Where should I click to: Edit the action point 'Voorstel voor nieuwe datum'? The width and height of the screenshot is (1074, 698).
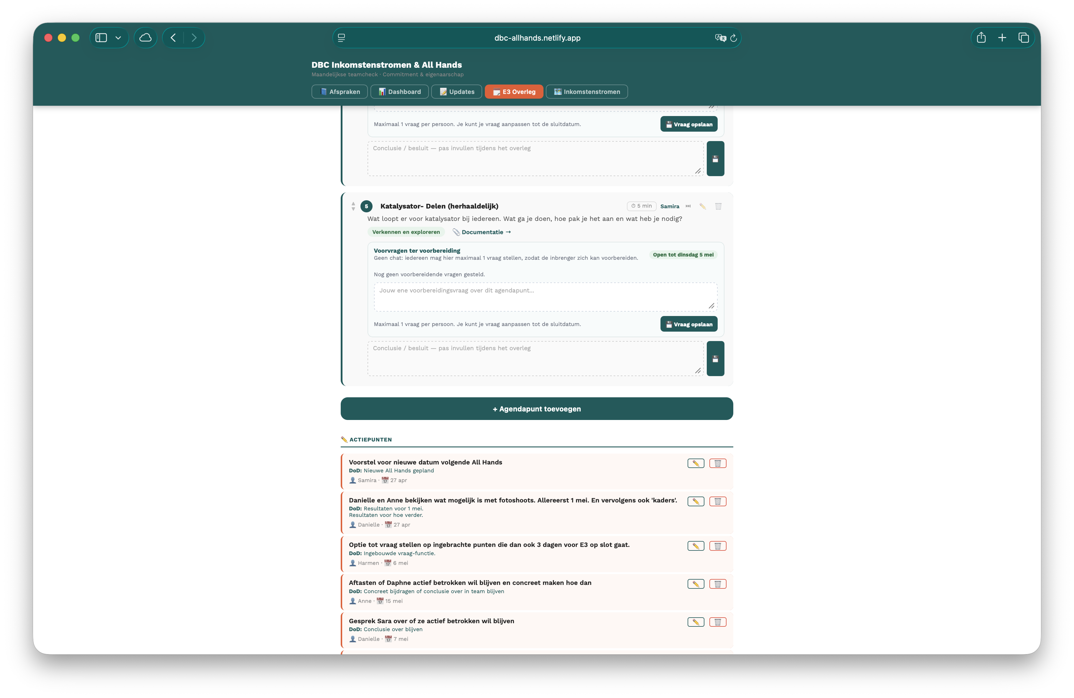click(x=696, y=463)
